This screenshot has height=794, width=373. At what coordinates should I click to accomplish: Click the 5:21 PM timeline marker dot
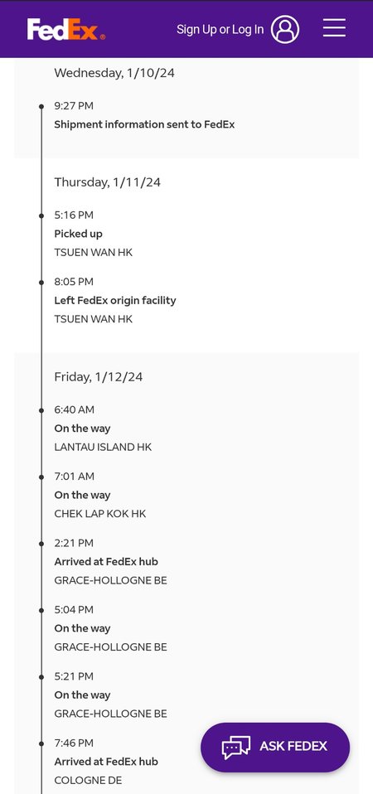(41, 677)
